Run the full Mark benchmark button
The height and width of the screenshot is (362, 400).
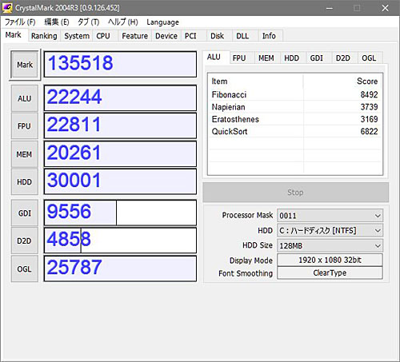25,65
